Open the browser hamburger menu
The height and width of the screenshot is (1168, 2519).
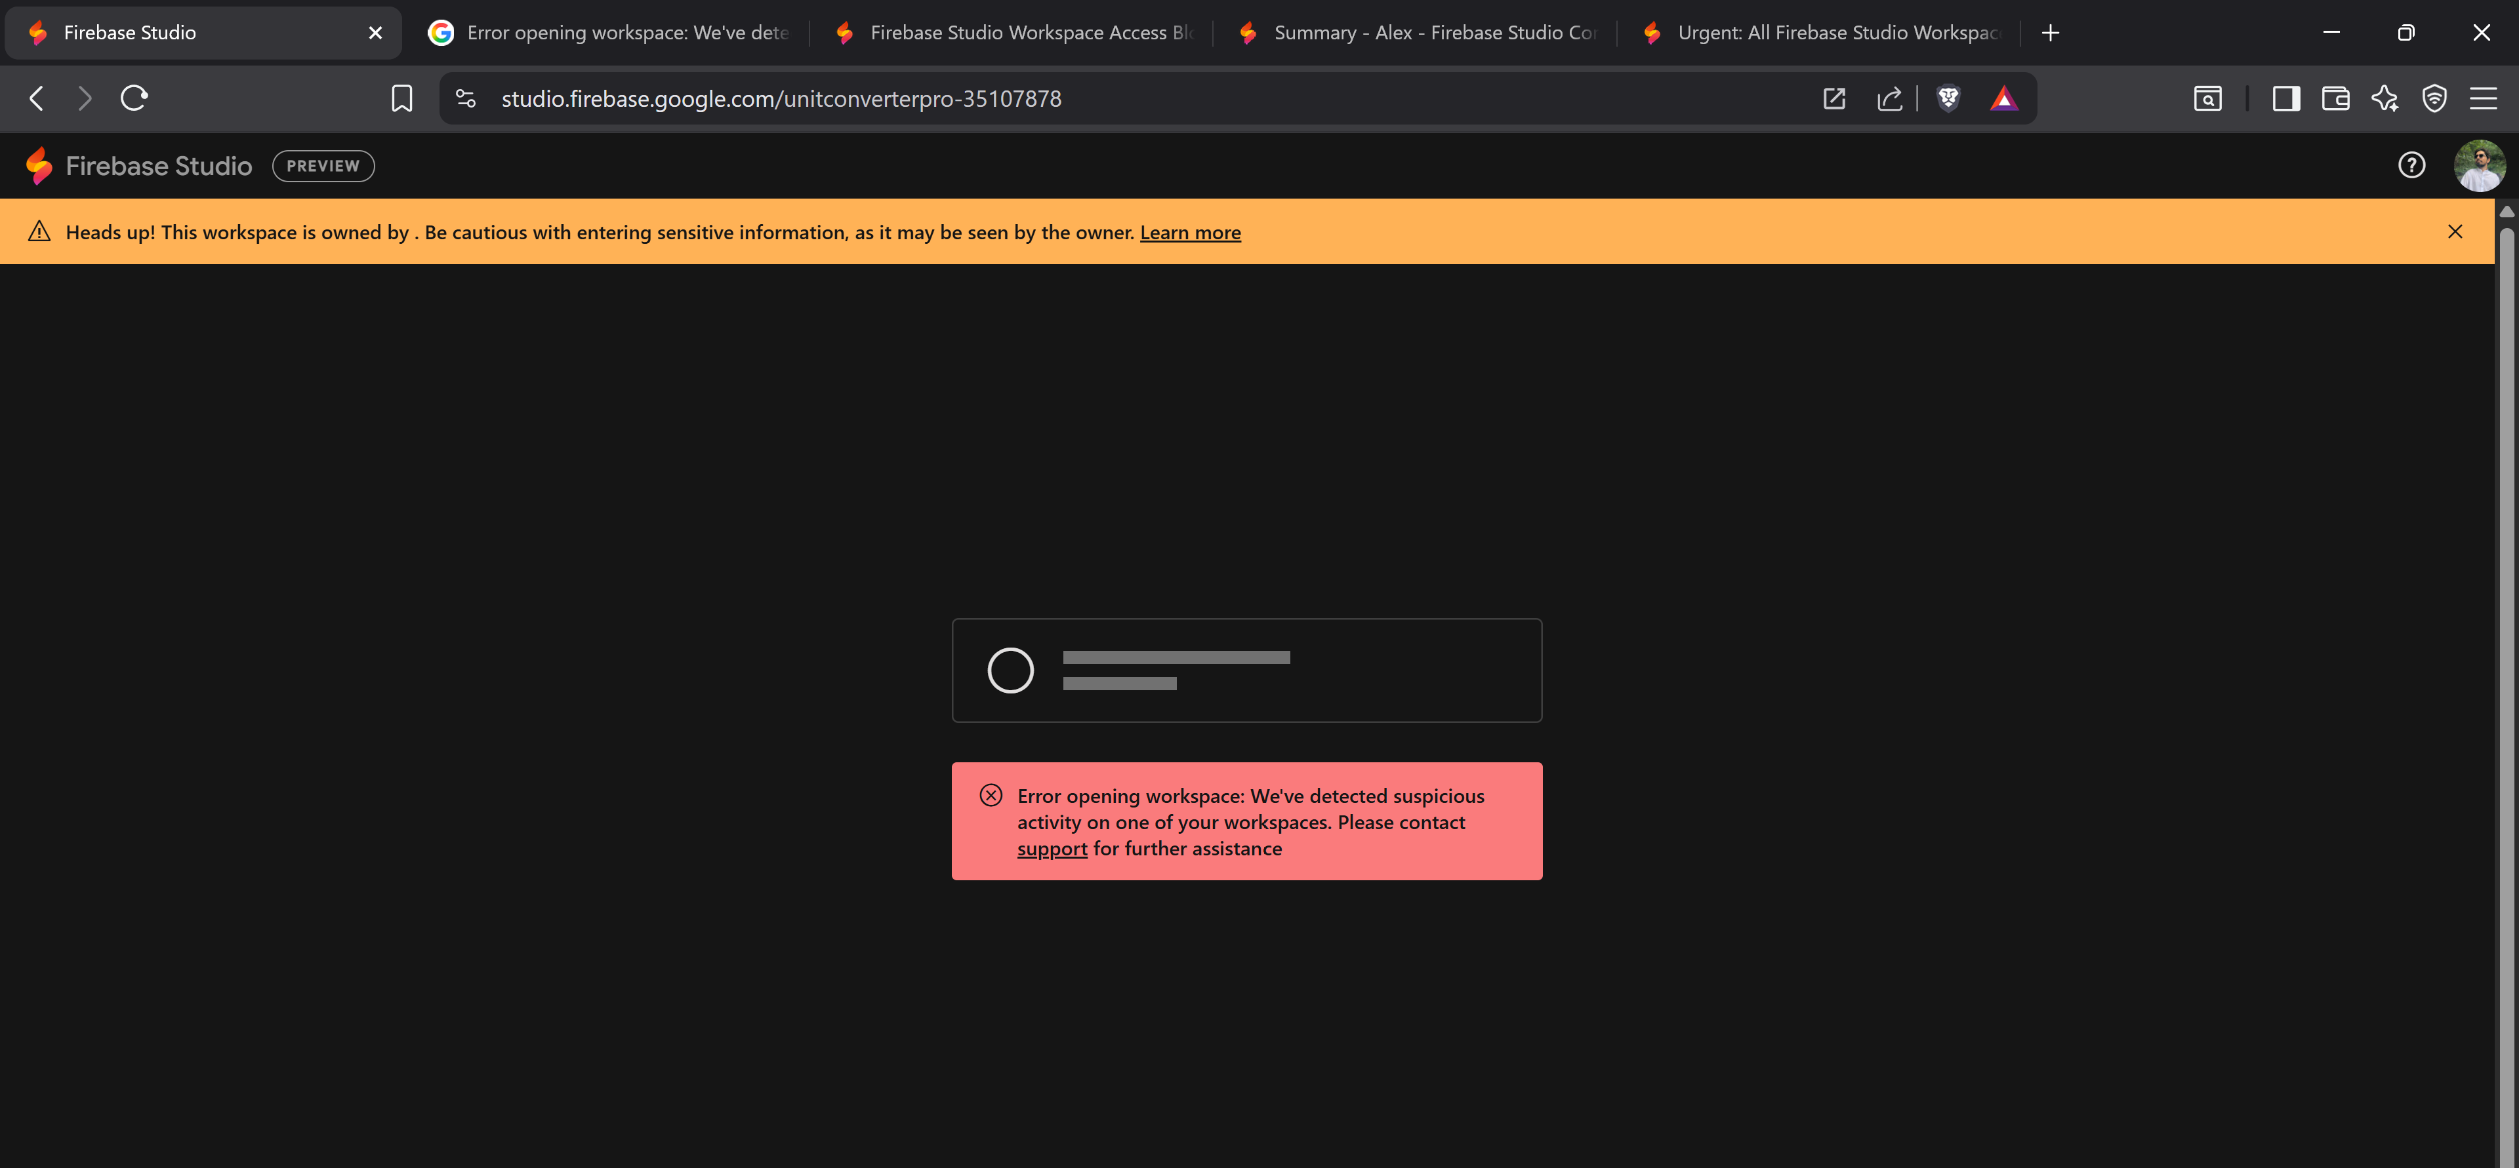coord(2483,98)
